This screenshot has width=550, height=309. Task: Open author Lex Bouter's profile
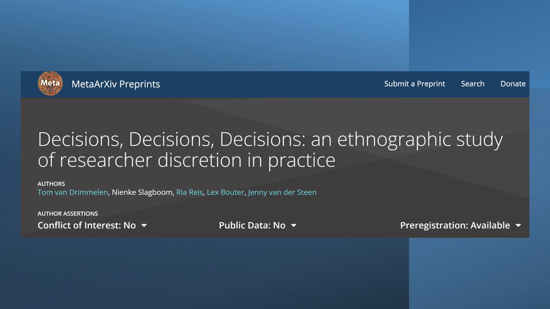pyautogui.click(x=225, y=192)
